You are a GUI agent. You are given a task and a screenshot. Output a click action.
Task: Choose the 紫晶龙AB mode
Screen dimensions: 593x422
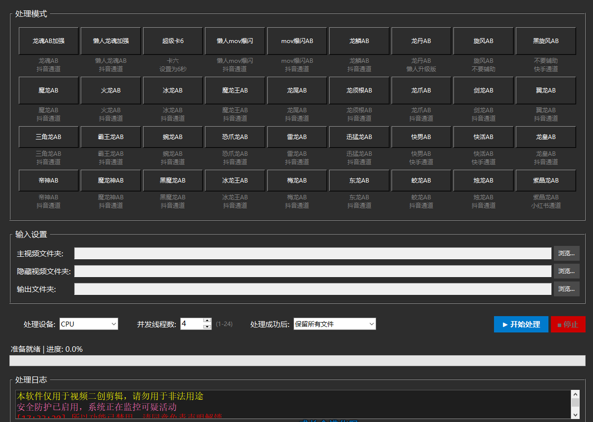(545, 181)
